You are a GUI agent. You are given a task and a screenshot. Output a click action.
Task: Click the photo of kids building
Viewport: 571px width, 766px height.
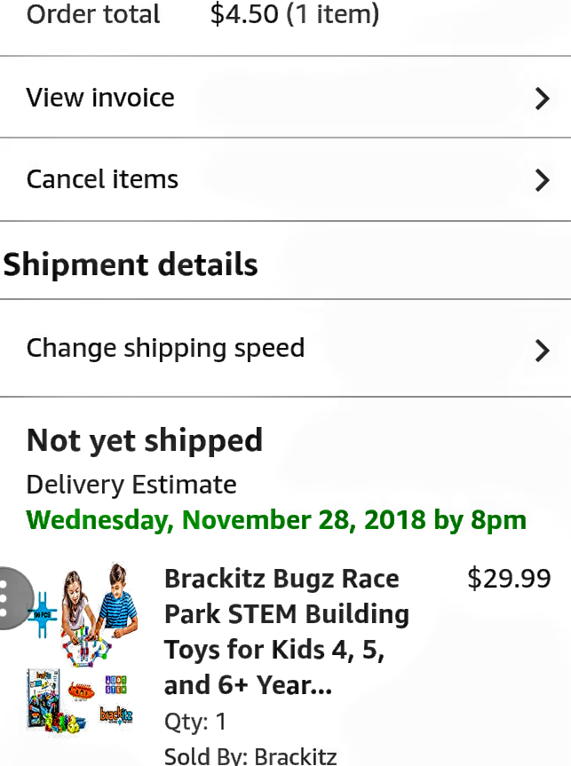click(98, 612)
